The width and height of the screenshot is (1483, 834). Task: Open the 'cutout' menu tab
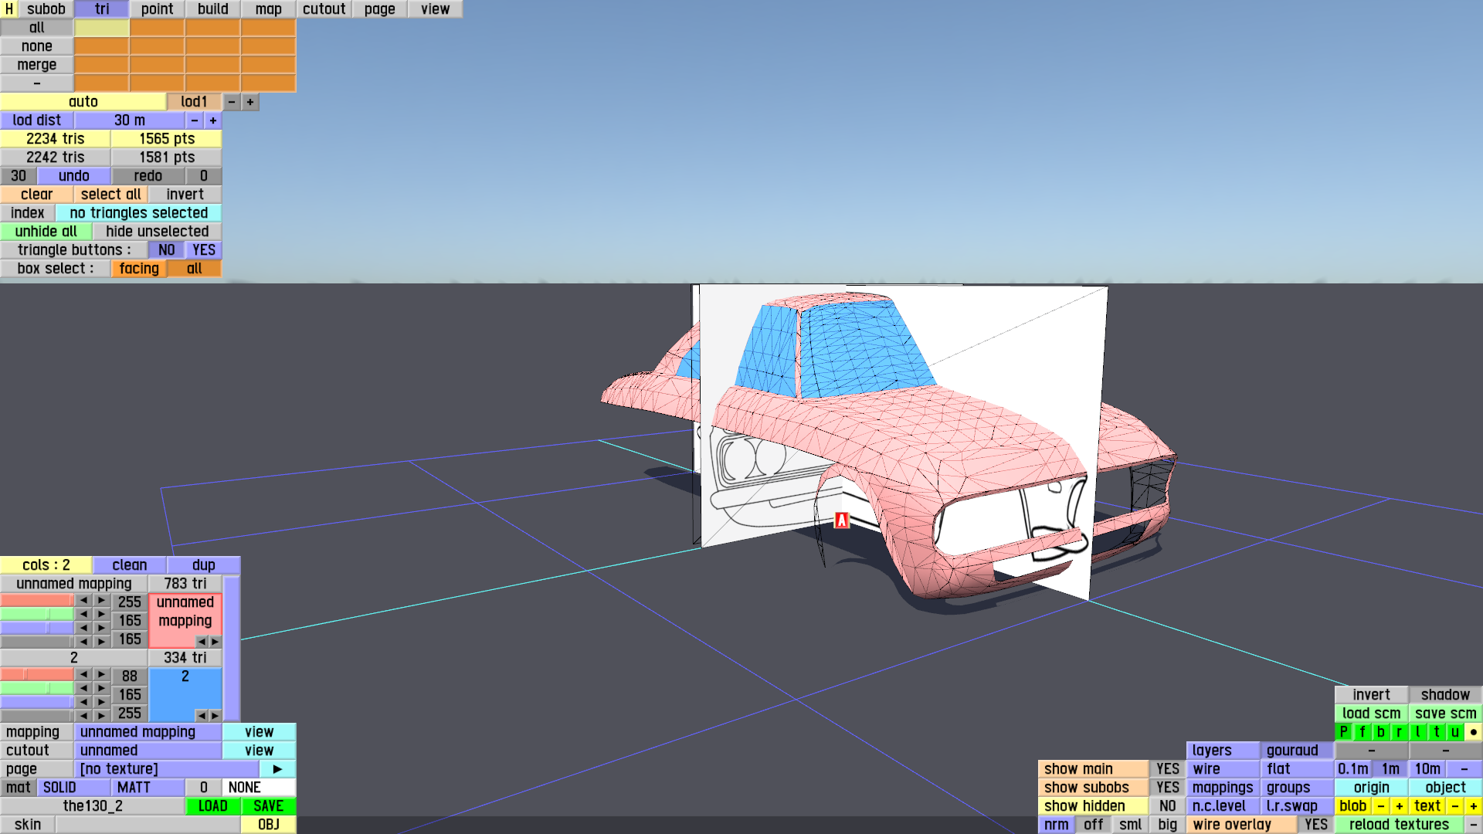[324, 9]
